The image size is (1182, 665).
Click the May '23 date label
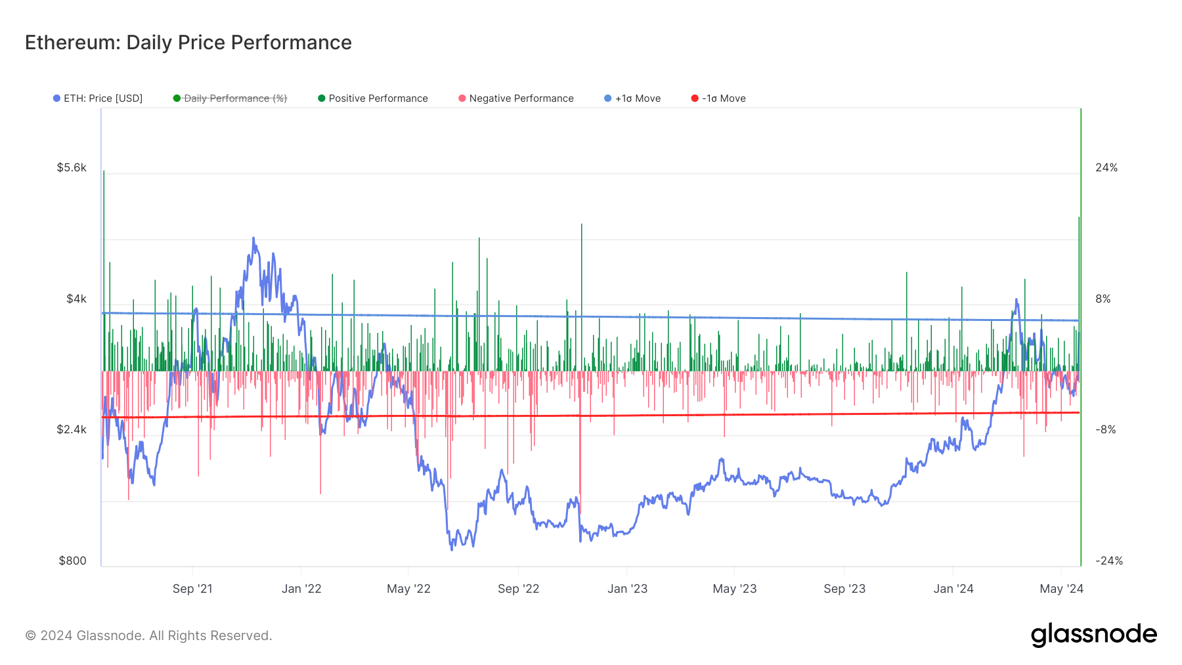(x=735, y=589)
